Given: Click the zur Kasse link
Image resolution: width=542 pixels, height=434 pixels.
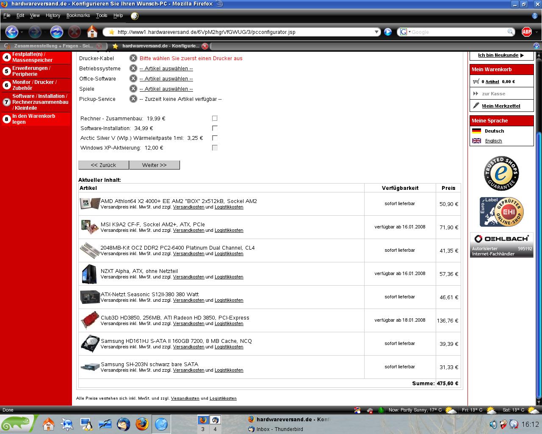Looking at the screenshot, I should pyautogui.click(x=494, y=94).
